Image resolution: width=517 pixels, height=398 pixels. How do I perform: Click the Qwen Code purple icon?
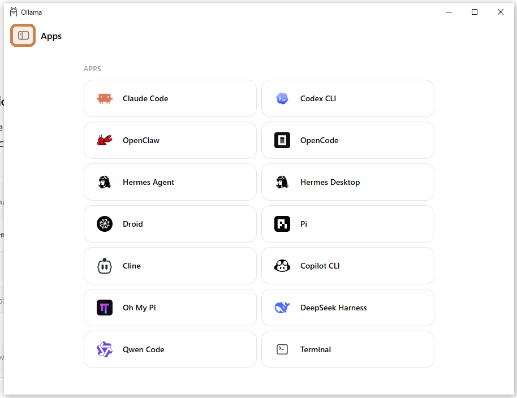105,349
